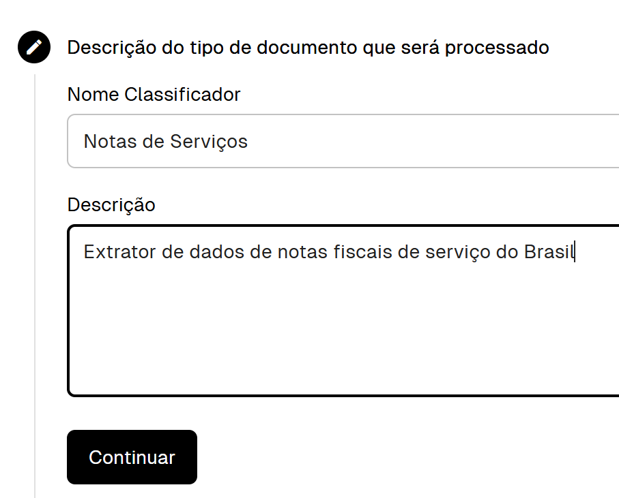
Task: Click the word 'notas' in the description text
Action: coord(302,252)
